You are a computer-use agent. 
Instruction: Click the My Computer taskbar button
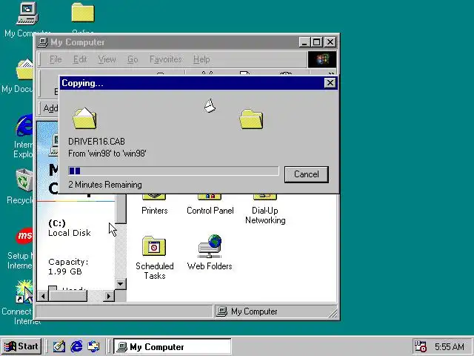(x=173, y=346)
